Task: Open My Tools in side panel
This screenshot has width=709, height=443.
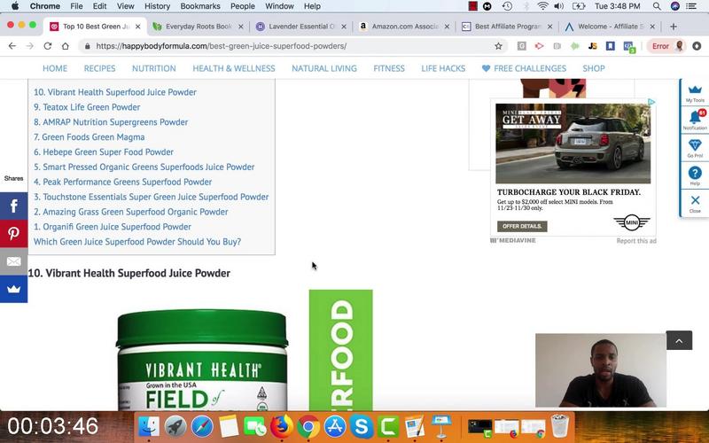Action: tap(695, 93)
